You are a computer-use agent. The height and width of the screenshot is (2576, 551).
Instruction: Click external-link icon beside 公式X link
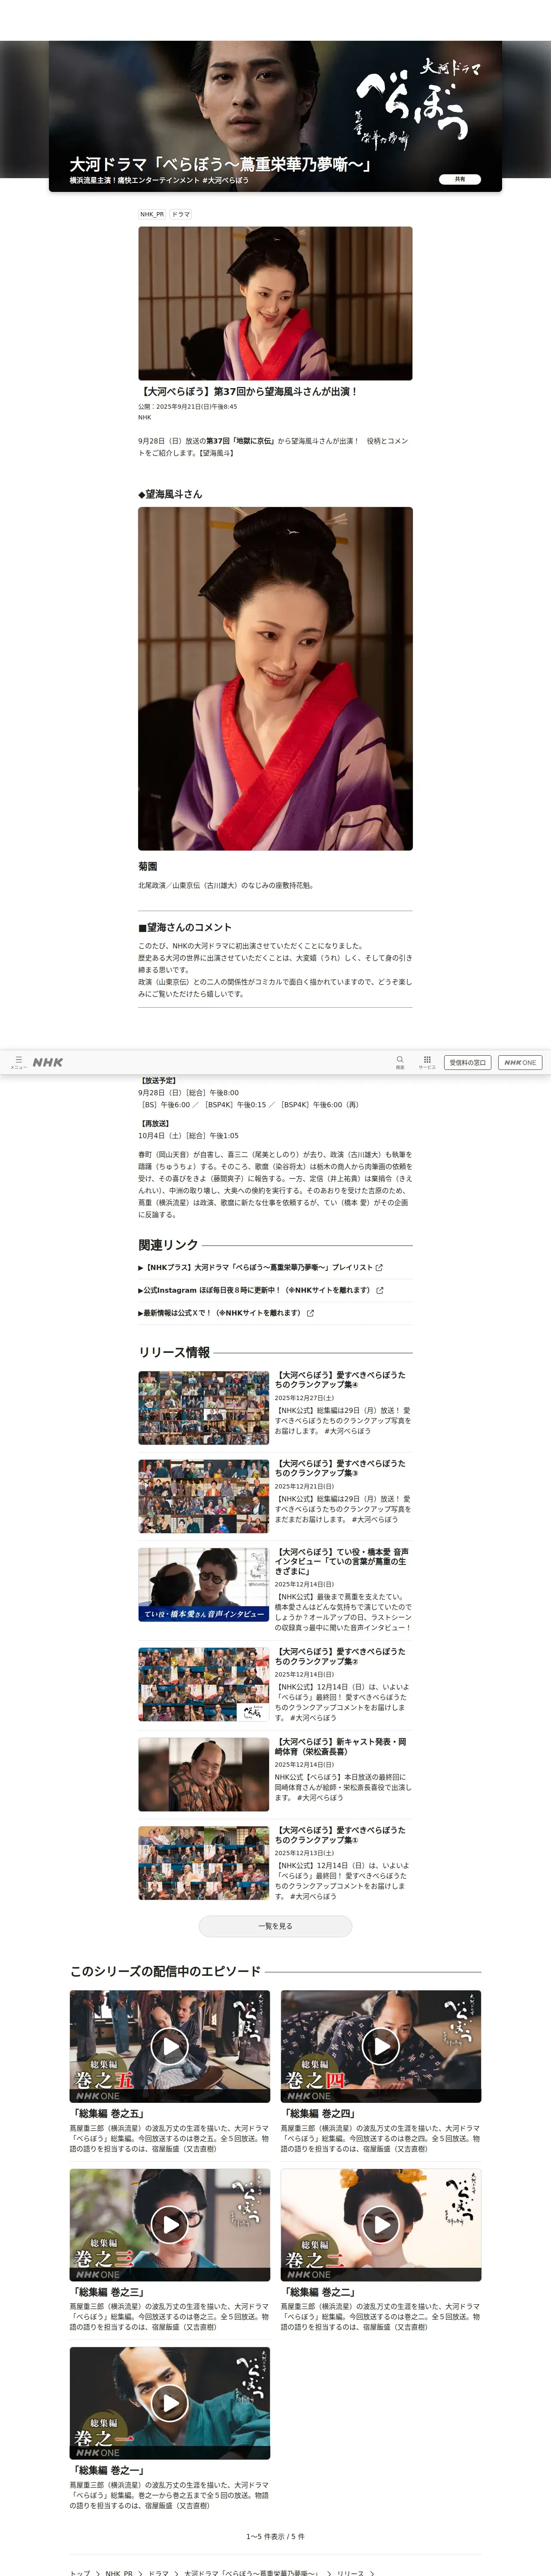coord(310,1313)
